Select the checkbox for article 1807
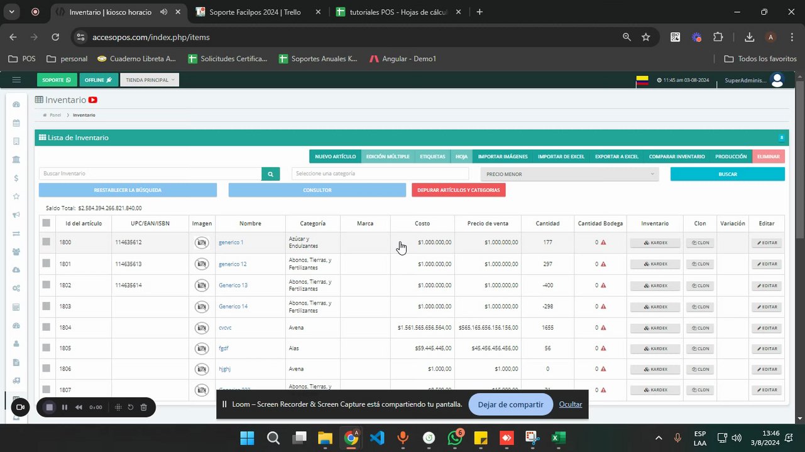 [46, 390]
